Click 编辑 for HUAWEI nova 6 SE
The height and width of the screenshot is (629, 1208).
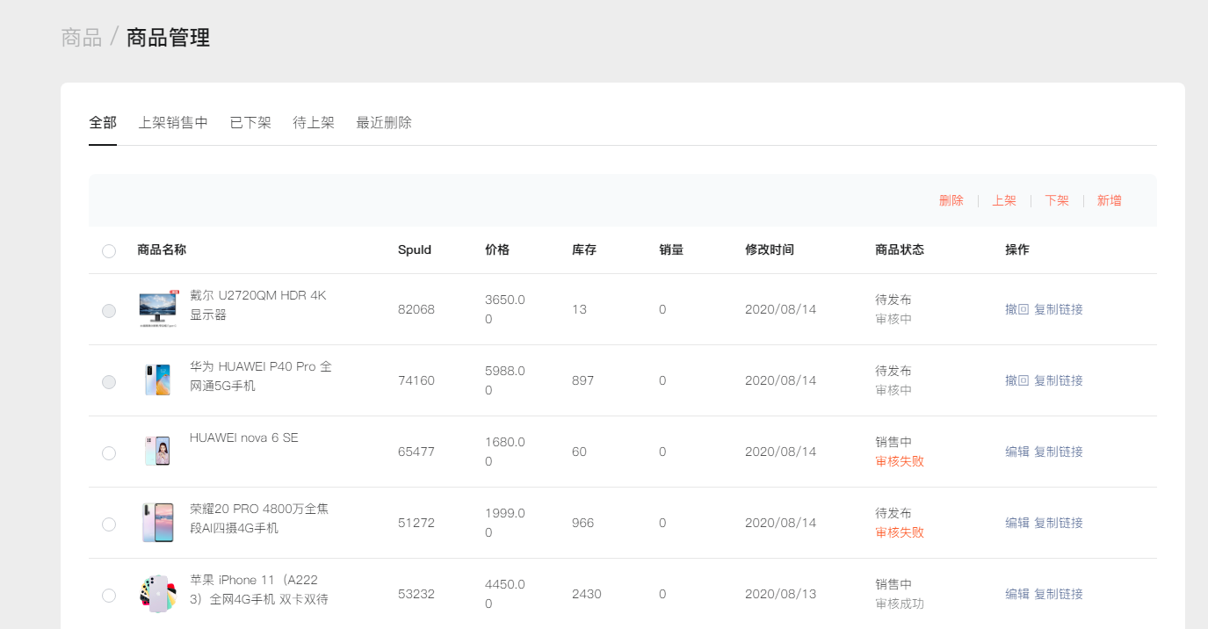(x=1017, y=452)
